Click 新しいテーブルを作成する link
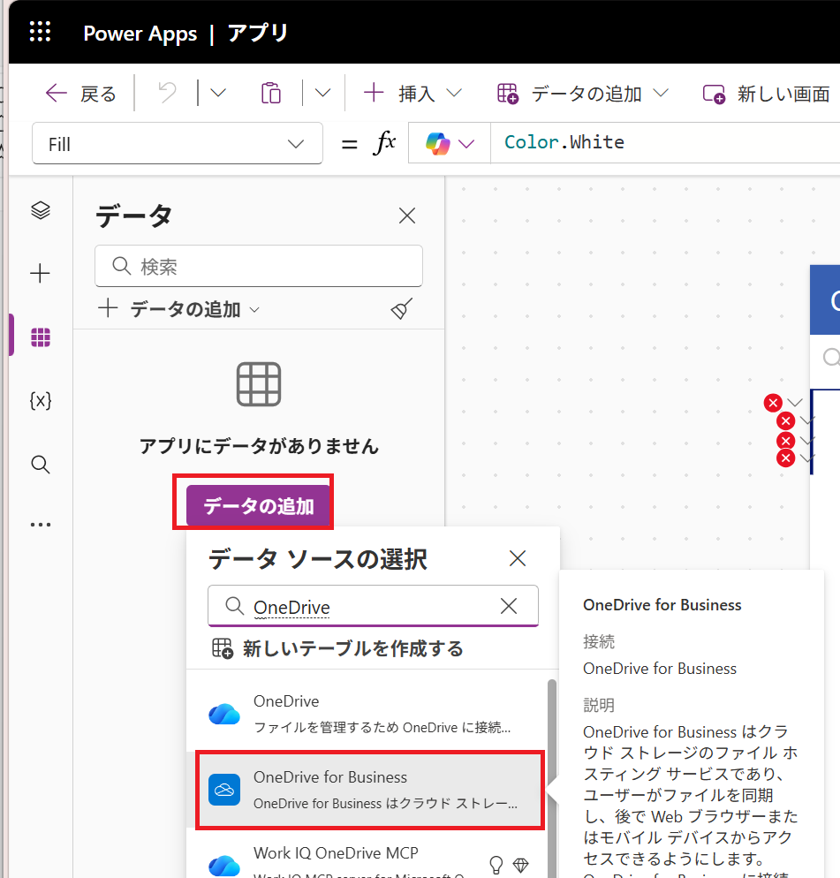Screen dimensions: 840x878 (337, 648)
